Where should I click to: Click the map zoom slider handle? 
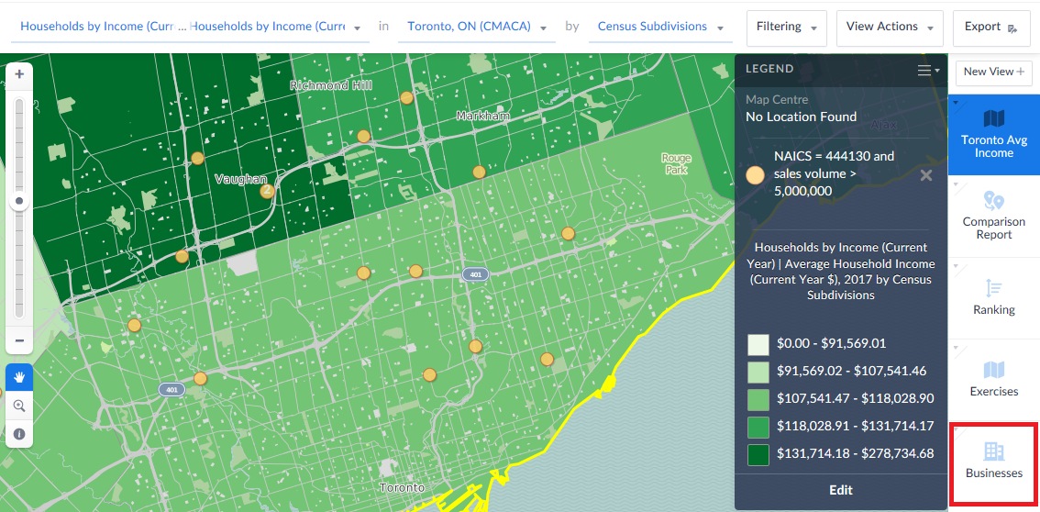pyautogui.click(x=19, y=201)
